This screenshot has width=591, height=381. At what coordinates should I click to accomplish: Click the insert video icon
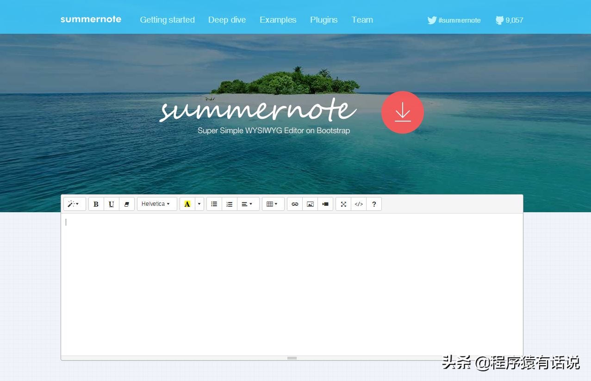[325, 204]
